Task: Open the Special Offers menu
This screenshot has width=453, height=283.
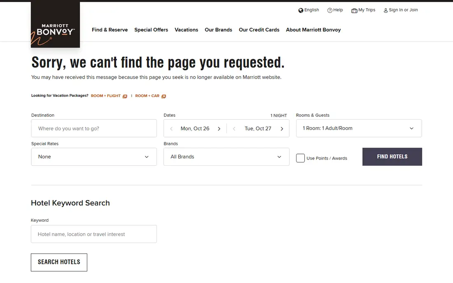Action: (x=151, y=30)
